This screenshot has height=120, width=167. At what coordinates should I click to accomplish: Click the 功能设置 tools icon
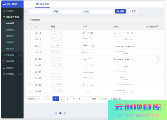click(x=4, y=55)
